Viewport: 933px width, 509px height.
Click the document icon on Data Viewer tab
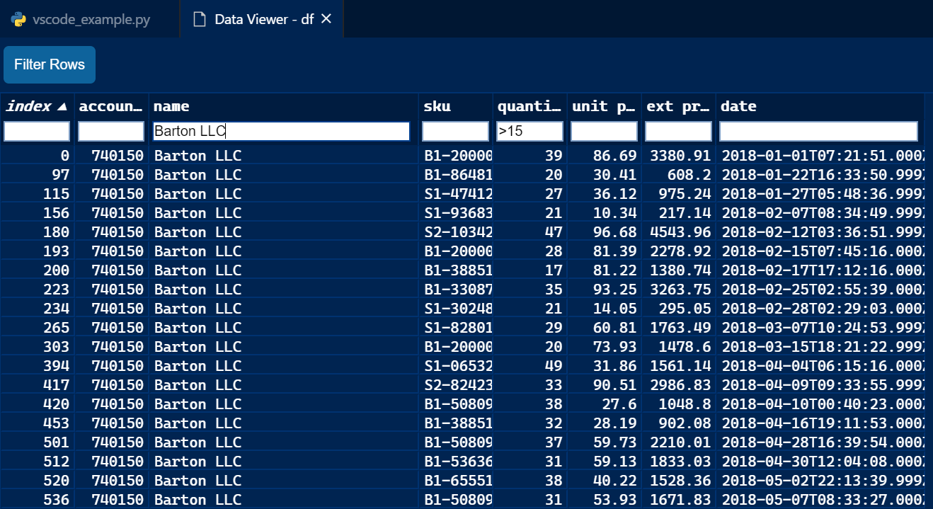(199, 19)
